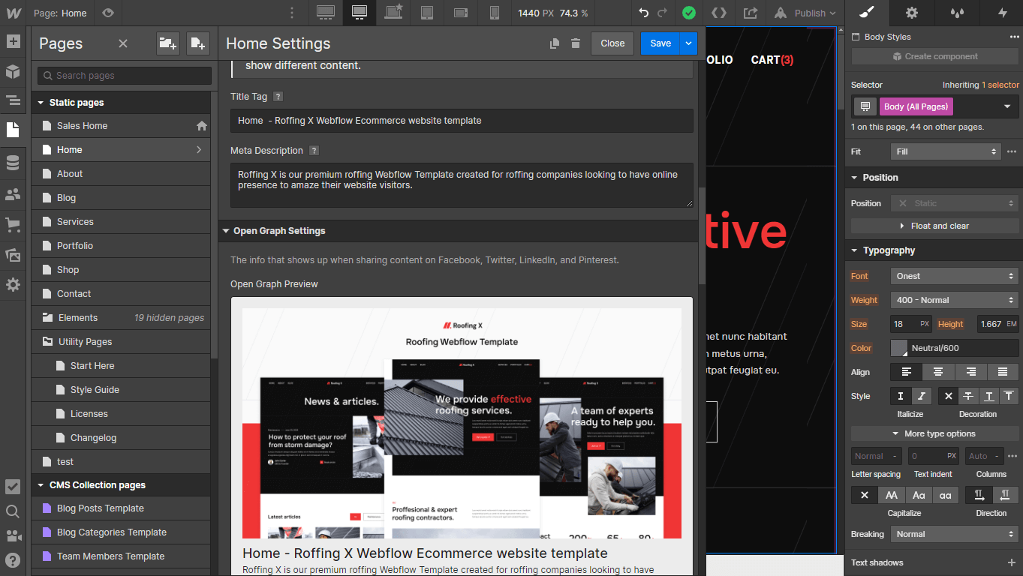Screen dimensions: 1023x576
Task: Save the Home page settings
Action: (658, 43)
